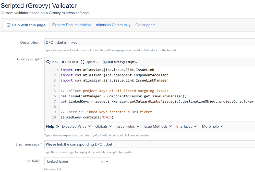The image size is (255, 172).
Task: Click the Get support link
Action: 145,25
